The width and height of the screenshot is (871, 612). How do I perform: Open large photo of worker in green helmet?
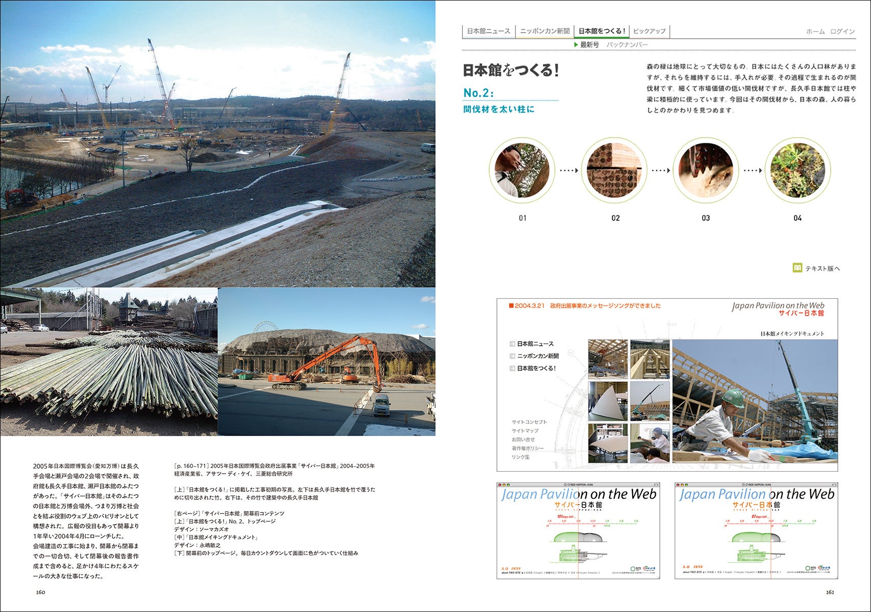point(755,401)
